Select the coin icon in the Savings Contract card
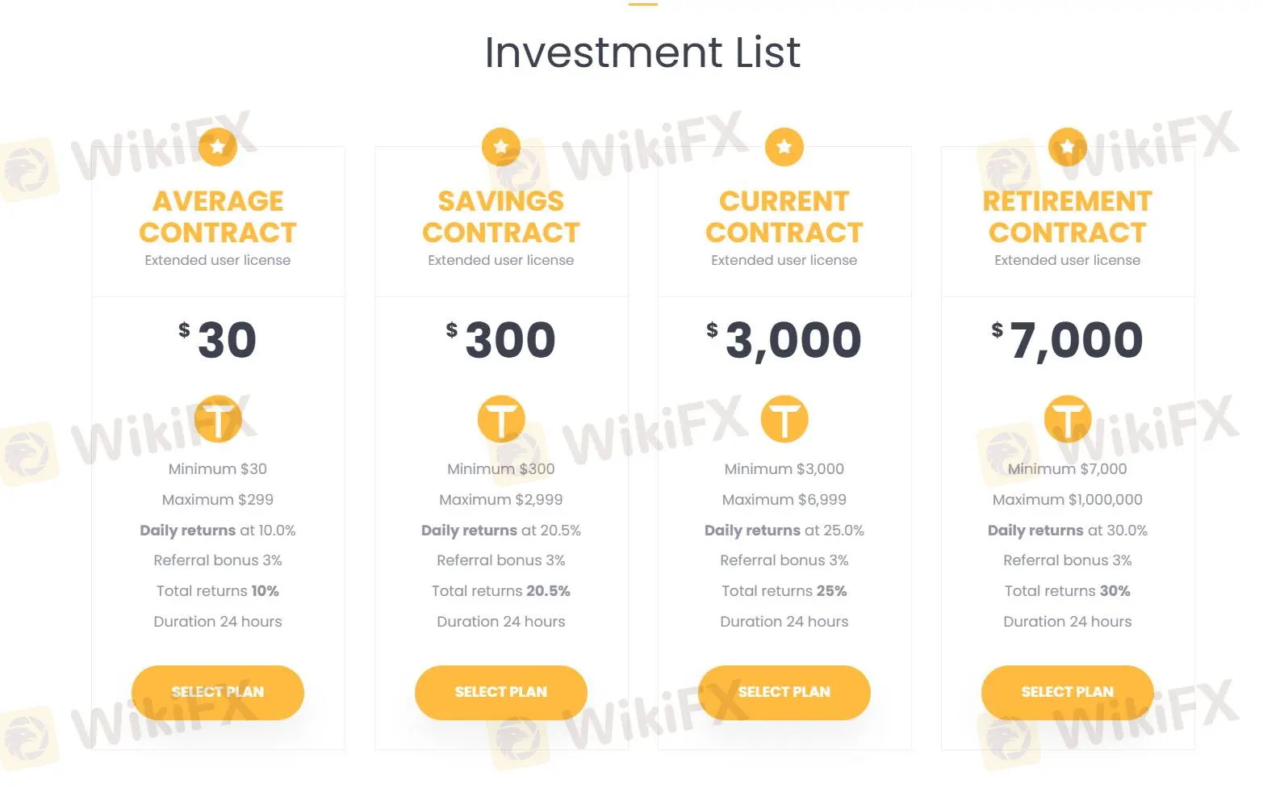Screen dimensions: 1263x793 point(500,418)
